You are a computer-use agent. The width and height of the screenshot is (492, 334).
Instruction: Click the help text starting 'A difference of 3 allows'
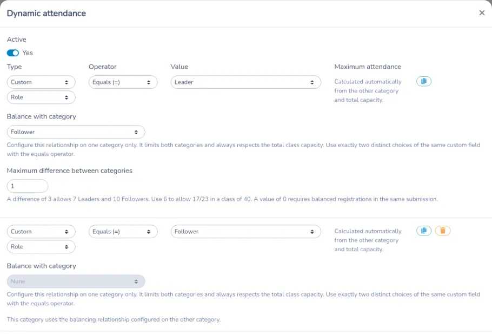[x=222, y=199]
